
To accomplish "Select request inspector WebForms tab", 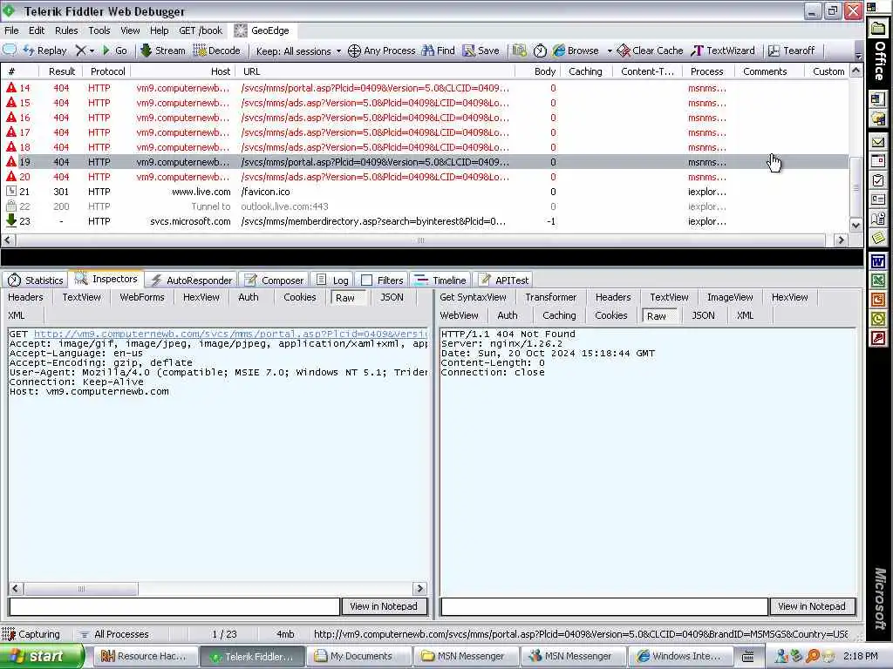I will [142, 297].
